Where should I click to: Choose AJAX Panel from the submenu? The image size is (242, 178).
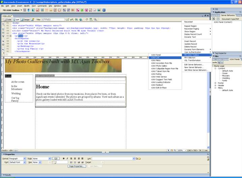(165, 55)
